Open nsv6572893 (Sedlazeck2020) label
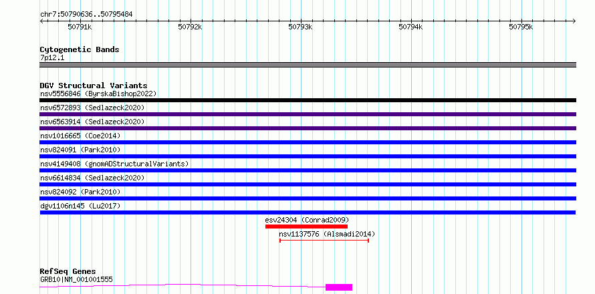 coord(92,108)
